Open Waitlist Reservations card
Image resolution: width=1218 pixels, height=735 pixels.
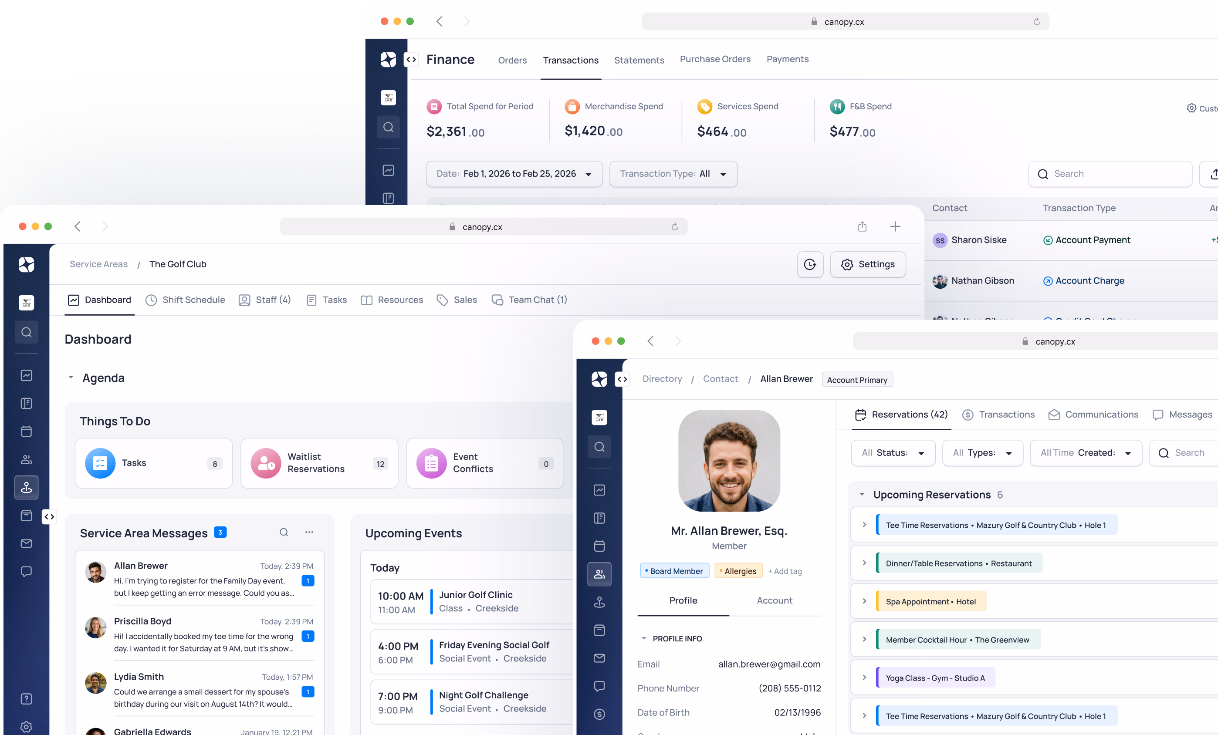tap(319, 463)
